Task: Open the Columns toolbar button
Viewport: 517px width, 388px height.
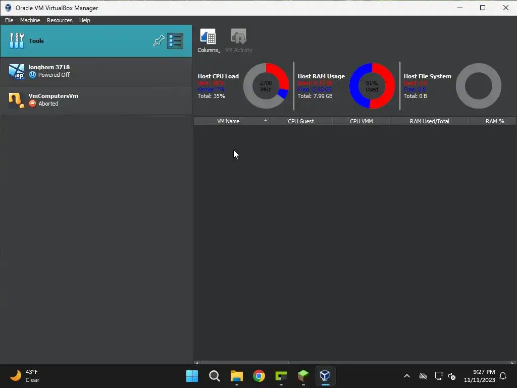Action: [208, 40]
